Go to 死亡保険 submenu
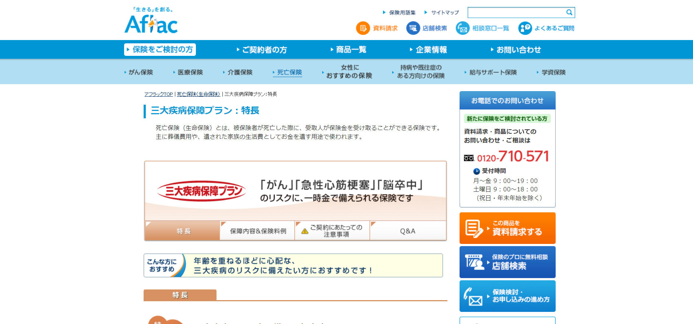Viewport: 693px width, 324px height. [288, 72]
